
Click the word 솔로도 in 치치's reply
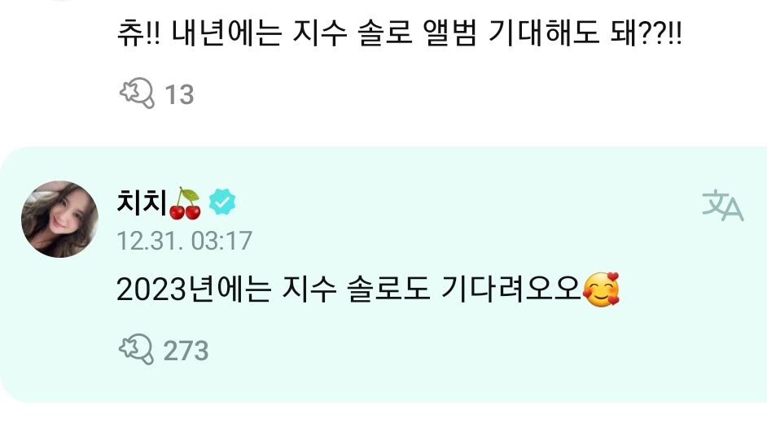click(x=388, y=290)
